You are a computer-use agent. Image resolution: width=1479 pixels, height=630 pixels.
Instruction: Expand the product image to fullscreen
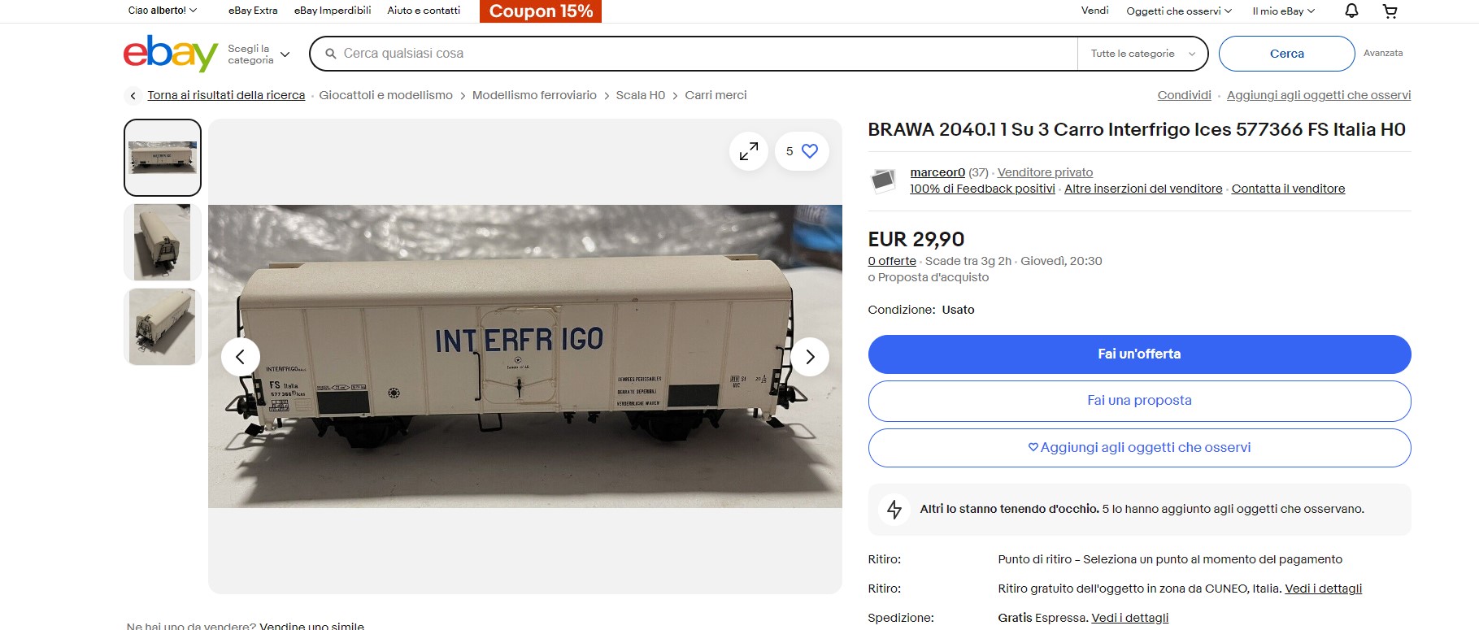click(748, 151)
